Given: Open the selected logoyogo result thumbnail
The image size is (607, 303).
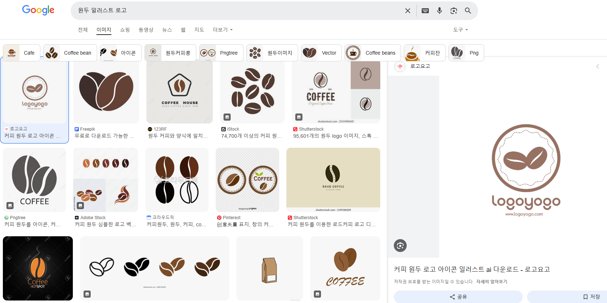Looking at the screenshot, I should [x=35, y=92].
